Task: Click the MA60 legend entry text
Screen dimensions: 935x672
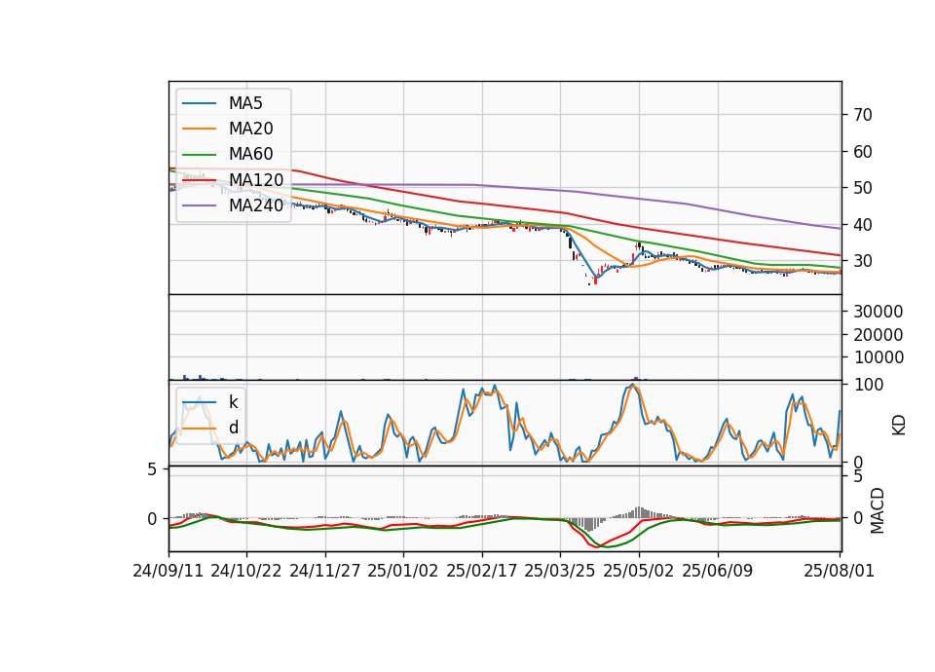Action: pyautogui.click(x=250, y=155)
